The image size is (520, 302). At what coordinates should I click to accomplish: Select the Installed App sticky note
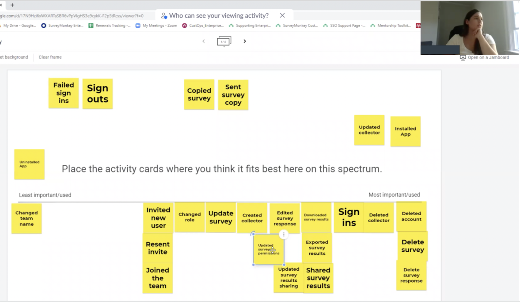405,131
